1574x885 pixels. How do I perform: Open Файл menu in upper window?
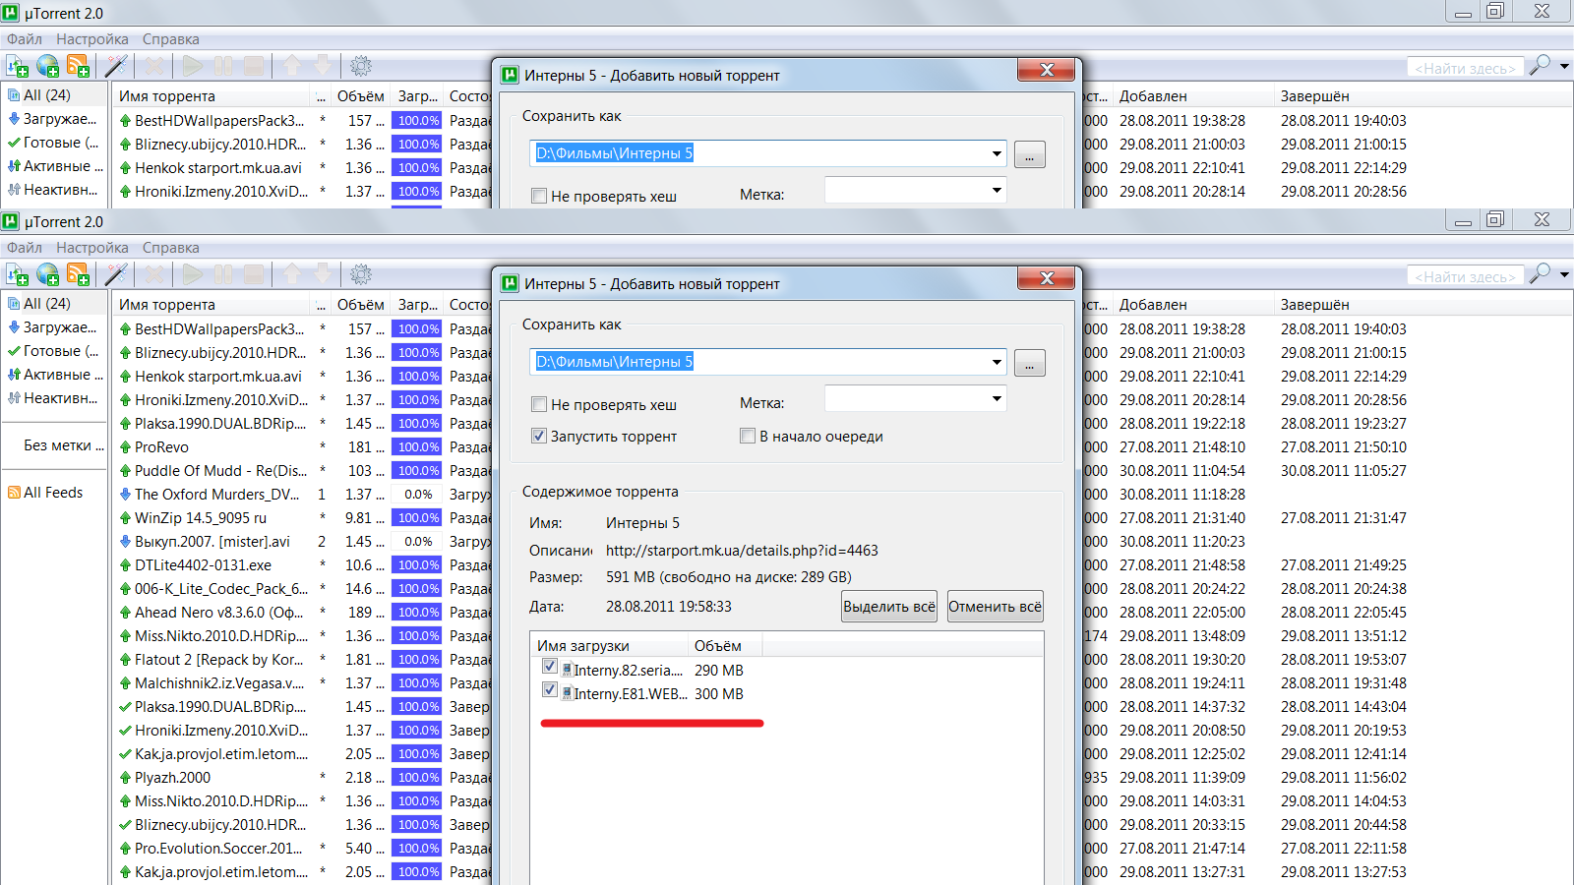tap(25, 39)
